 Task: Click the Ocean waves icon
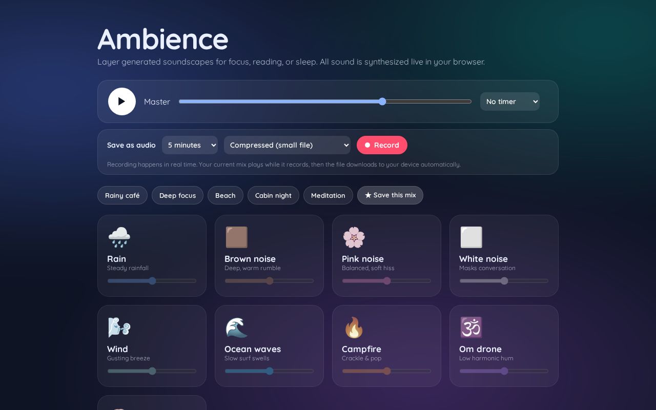pyautogui.click(x=236, y=327)
